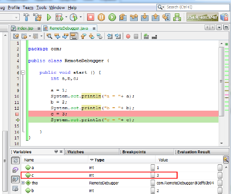Continue debugging with green circle button
The width and height of the screenshot is (231, 194).
pyautogui.click(x=112, y=17)
